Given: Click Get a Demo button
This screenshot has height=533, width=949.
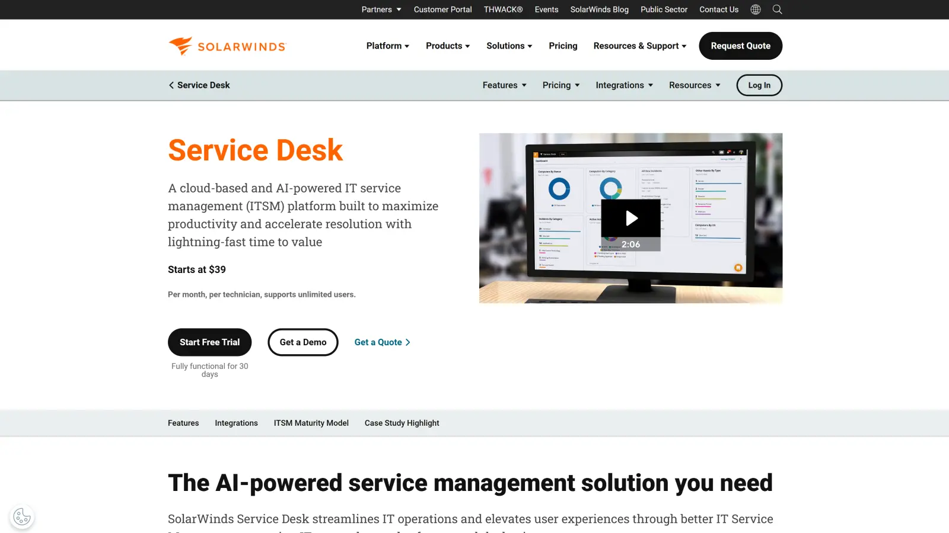Looking at the screenshot, I should coord(303,342).
